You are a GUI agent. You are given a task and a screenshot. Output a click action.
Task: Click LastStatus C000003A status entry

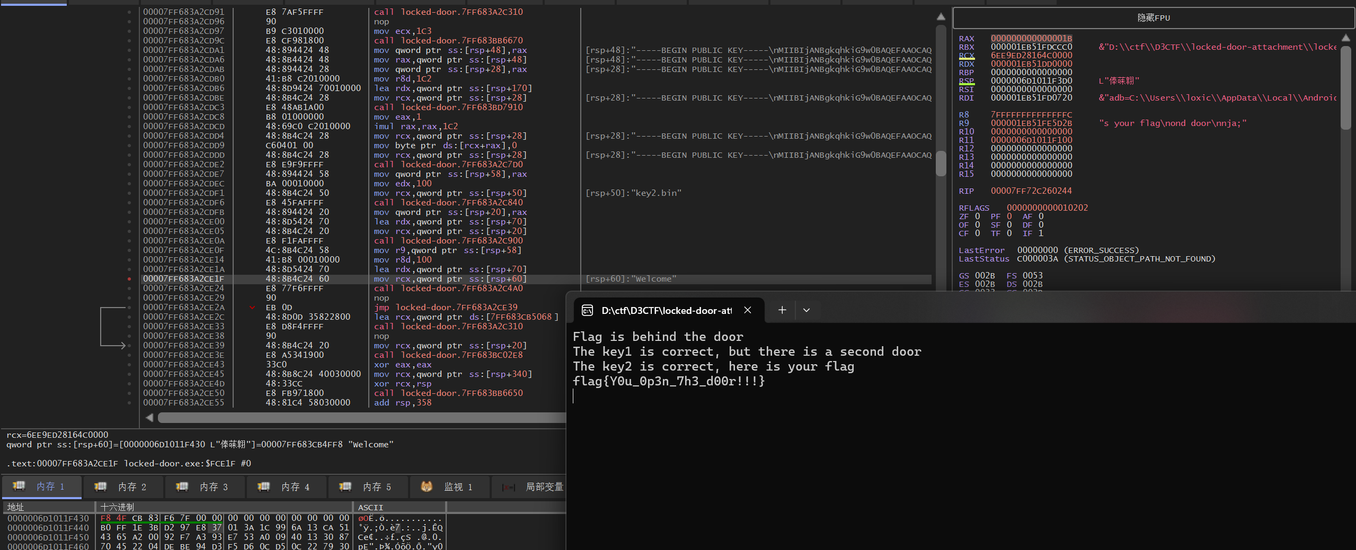[x=1087, y=259]
